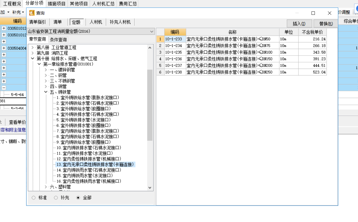
Task: Select 16.室内柔性铸铁雨水管(机械接口)
Action: [89, 181]
